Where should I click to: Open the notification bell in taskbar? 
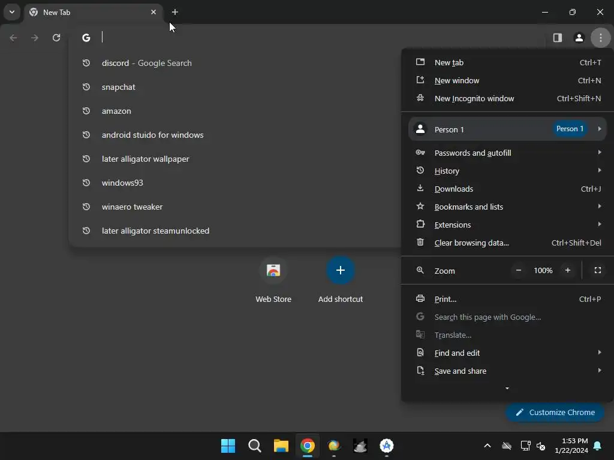click(598, 446)
